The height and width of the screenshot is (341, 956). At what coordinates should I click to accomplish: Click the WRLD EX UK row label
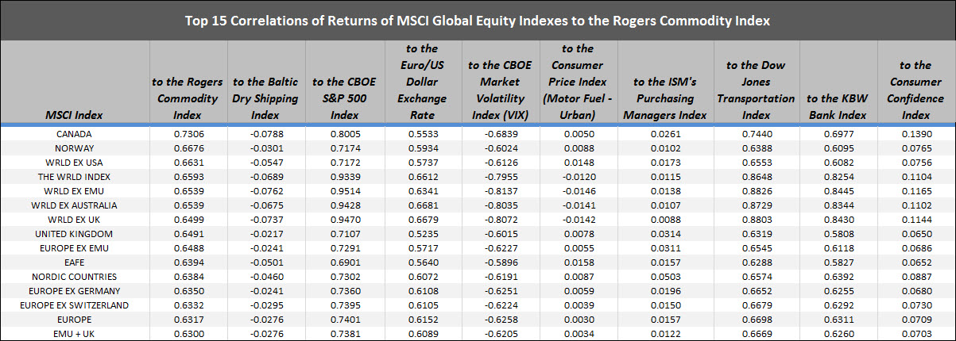click(x=75, y=220)
